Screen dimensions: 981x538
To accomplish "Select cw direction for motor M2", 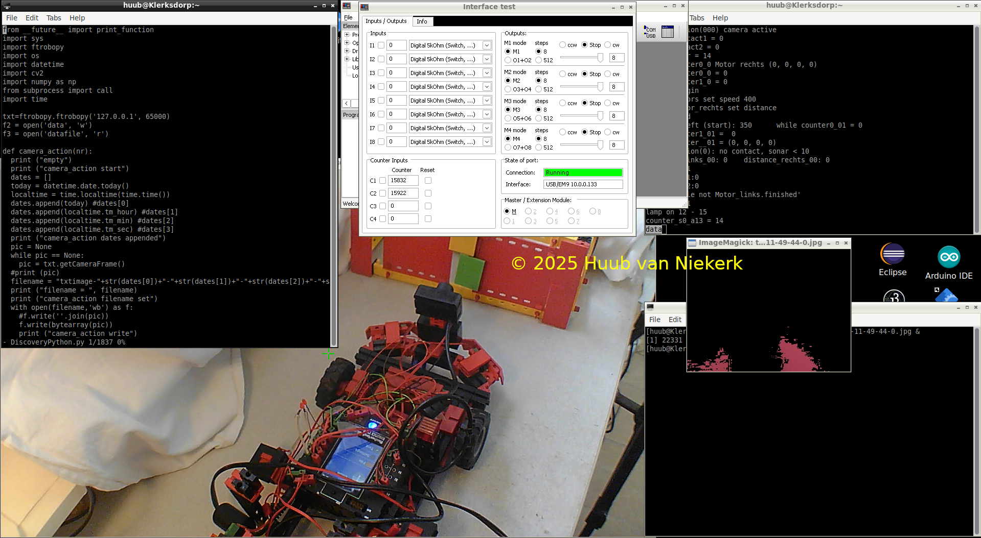I will [607, 74].
